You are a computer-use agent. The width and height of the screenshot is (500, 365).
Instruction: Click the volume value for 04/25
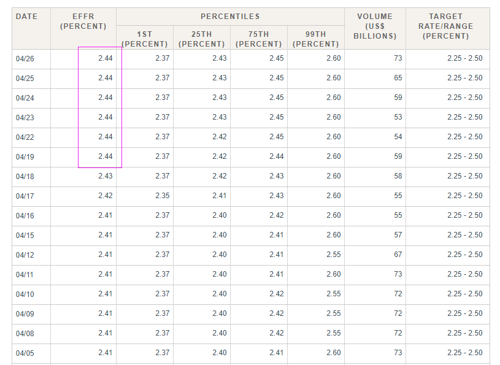398,78
